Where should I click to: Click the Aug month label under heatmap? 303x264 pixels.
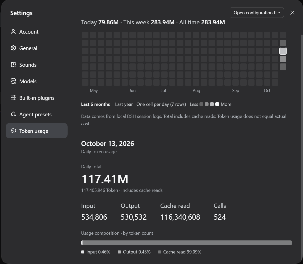[x=196, y=91]
